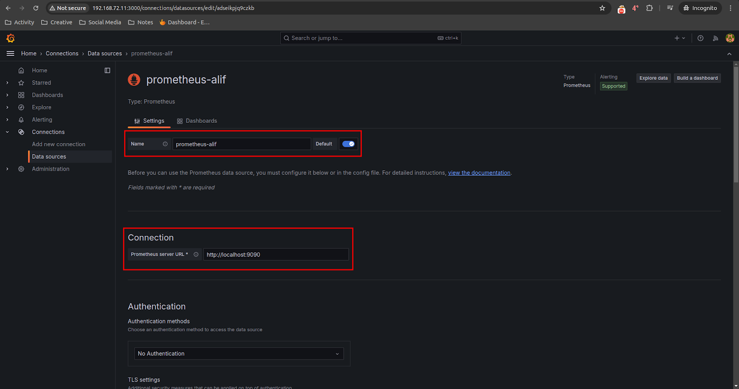Viewport: 739px width, 389px height.
Task: Open the news RSS feed icon
Action: (715, 38)
